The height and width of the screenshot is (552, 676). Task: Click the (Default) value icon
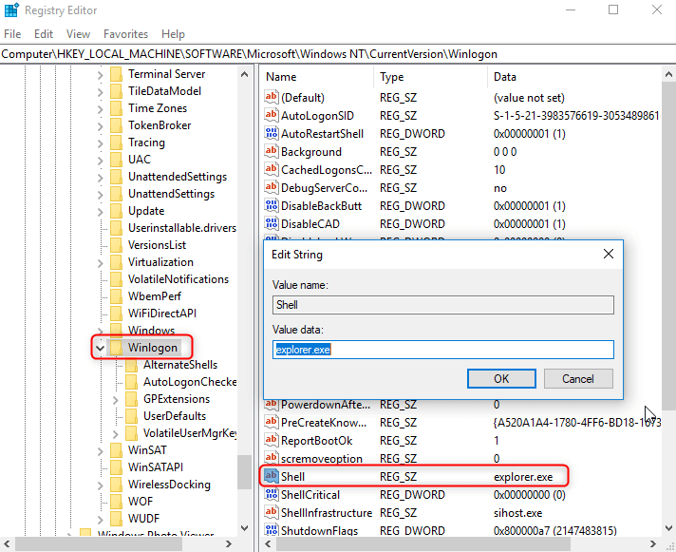pyautogui.click(x=272, y=98)
